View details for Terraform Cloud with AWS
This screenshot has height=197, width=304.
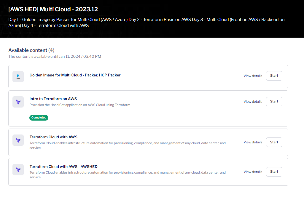pos(253,142)
